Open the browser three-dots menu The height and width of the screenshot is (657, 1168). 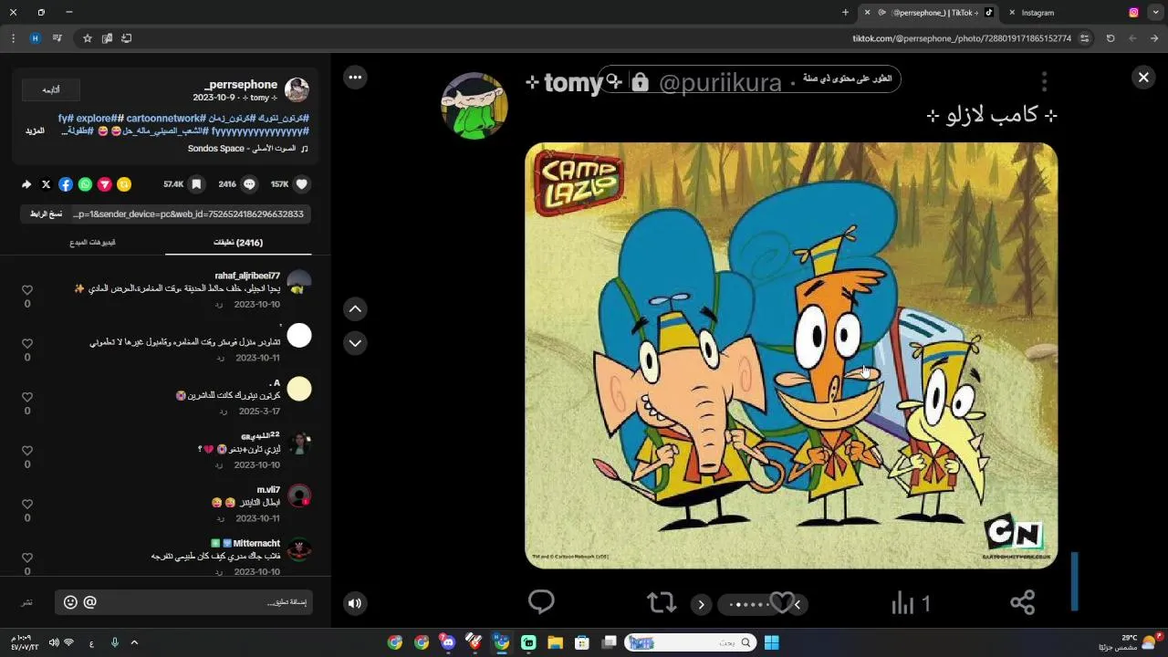coord(13,38)
